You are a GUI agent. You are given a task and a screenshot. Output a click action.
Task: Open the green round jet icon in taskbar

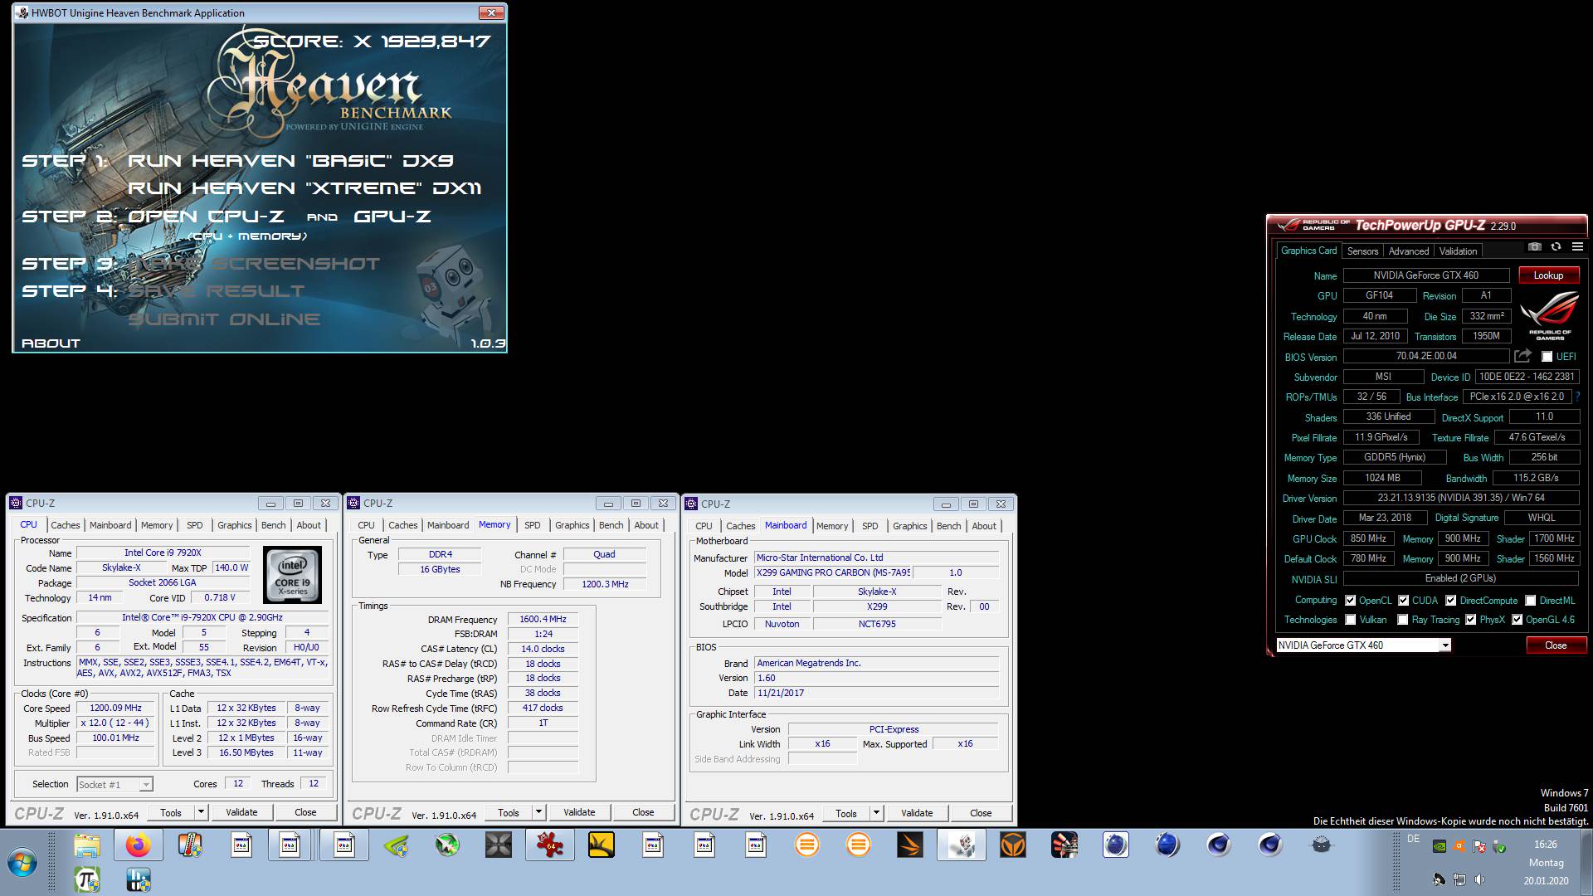tap(447, 845)
